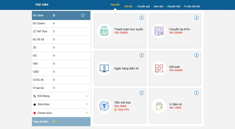Viewport: 235px width, 129px height.
Task: Click the Ví điện tử wallet icon
Action: coord(159,106)
